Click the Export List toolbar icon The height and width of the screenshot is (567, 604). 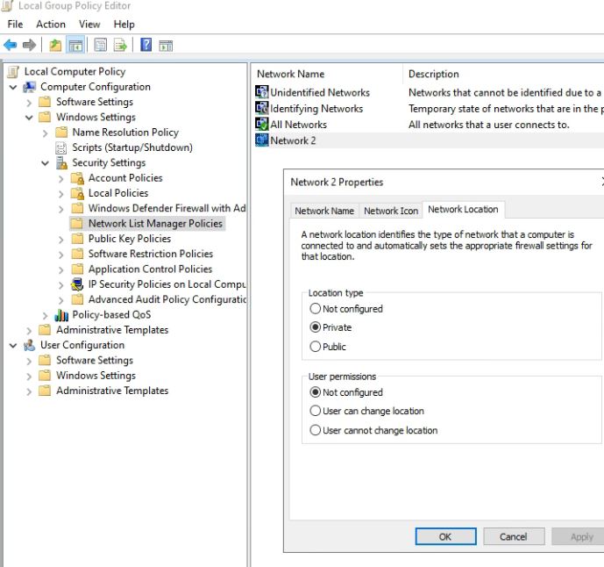coord(120,45)
